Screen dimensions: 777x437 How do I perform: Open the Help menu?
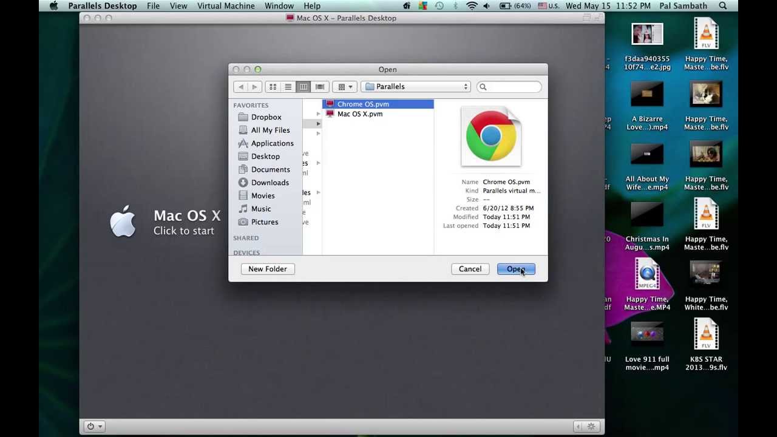pyautogui.click(x=312, y=6)
